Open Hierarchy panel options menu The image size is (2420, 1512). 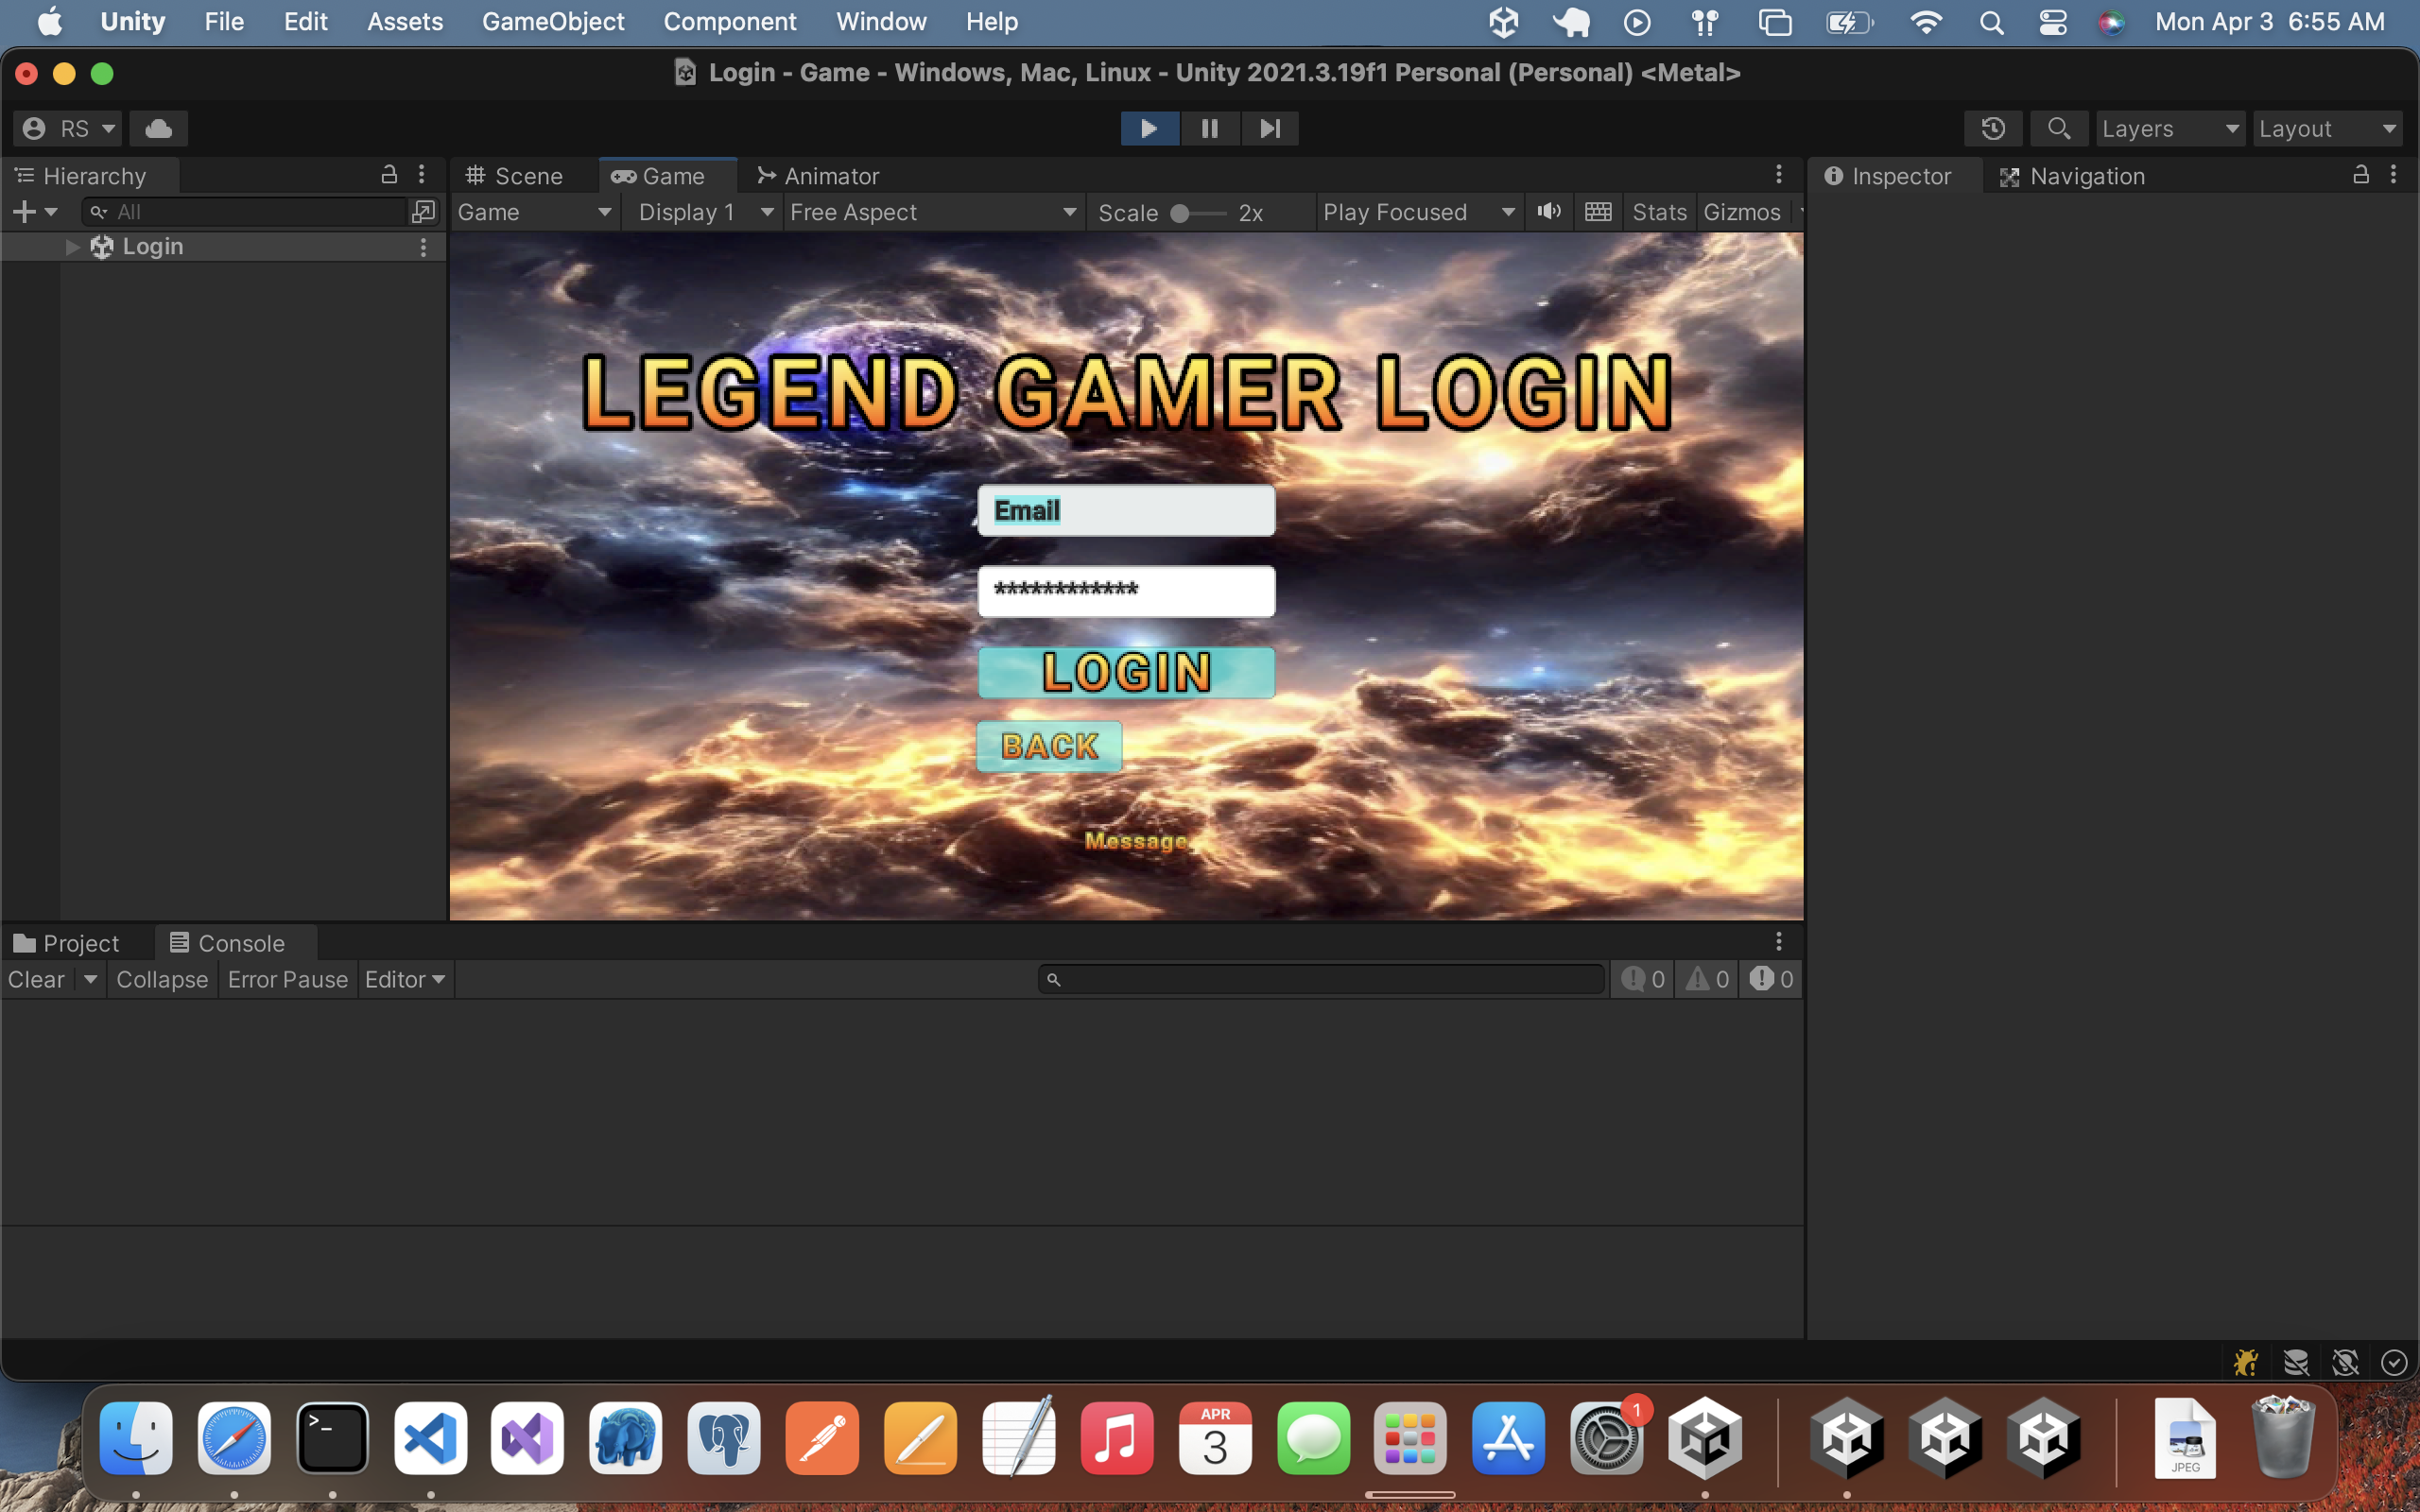422,175
